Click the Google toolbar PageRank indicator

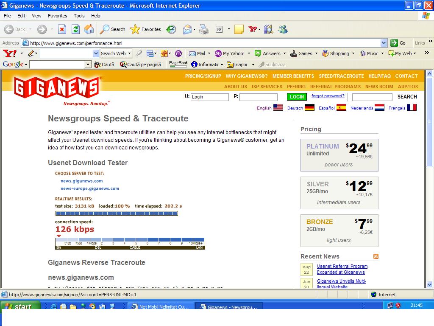coord(178,64)
